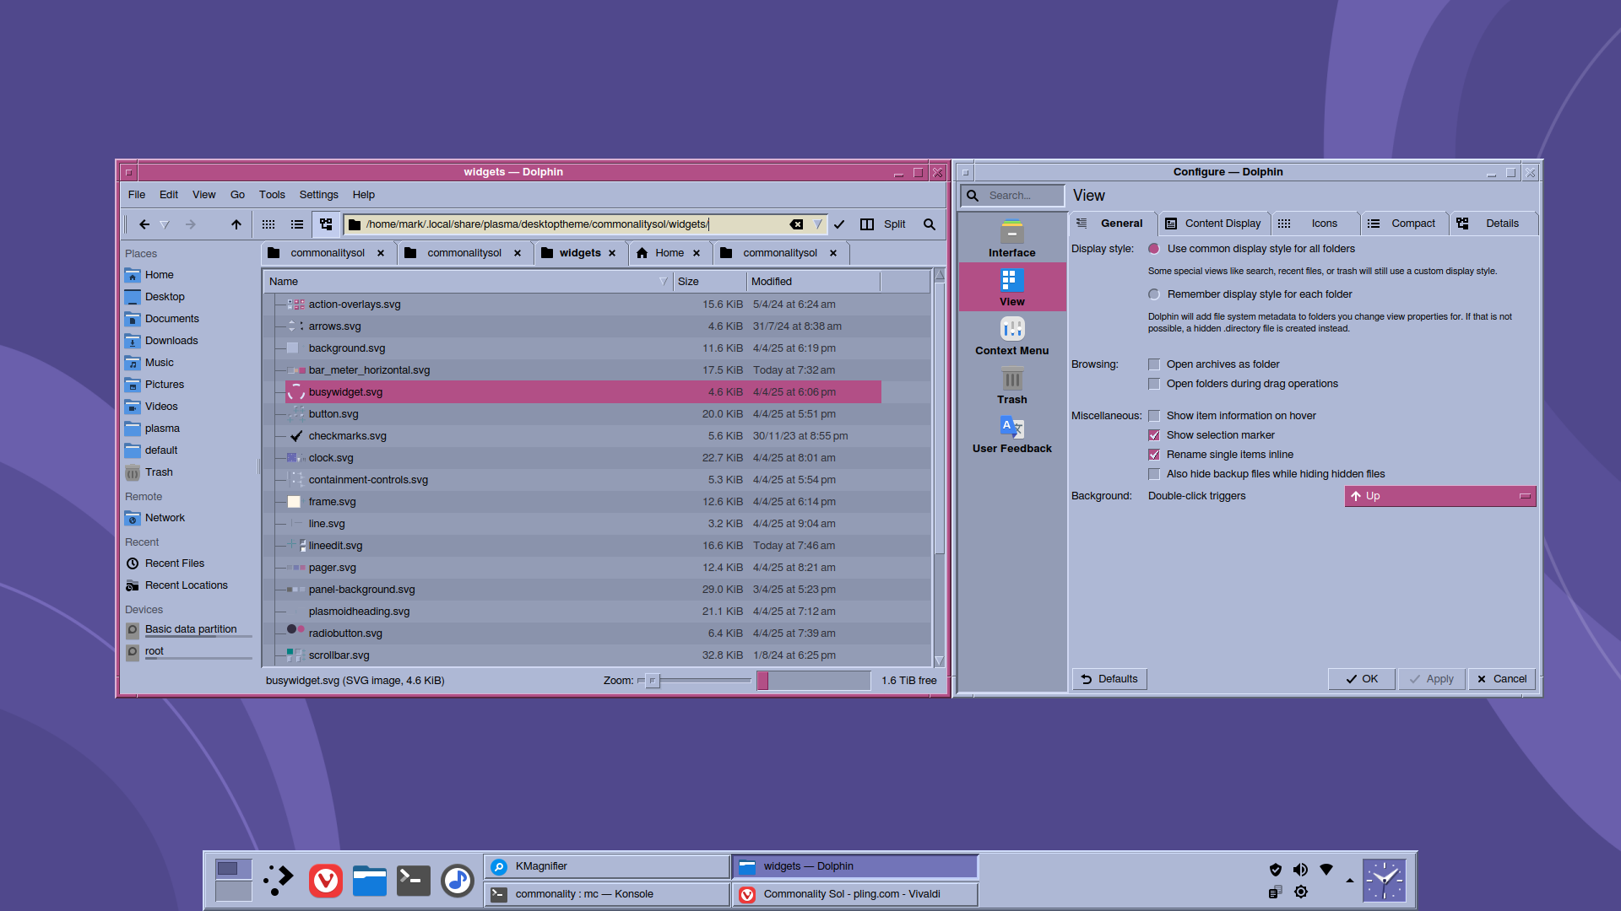Go back using the toolbar back arrow
The width and height of the screenshot is (1621, 911).
144,224
